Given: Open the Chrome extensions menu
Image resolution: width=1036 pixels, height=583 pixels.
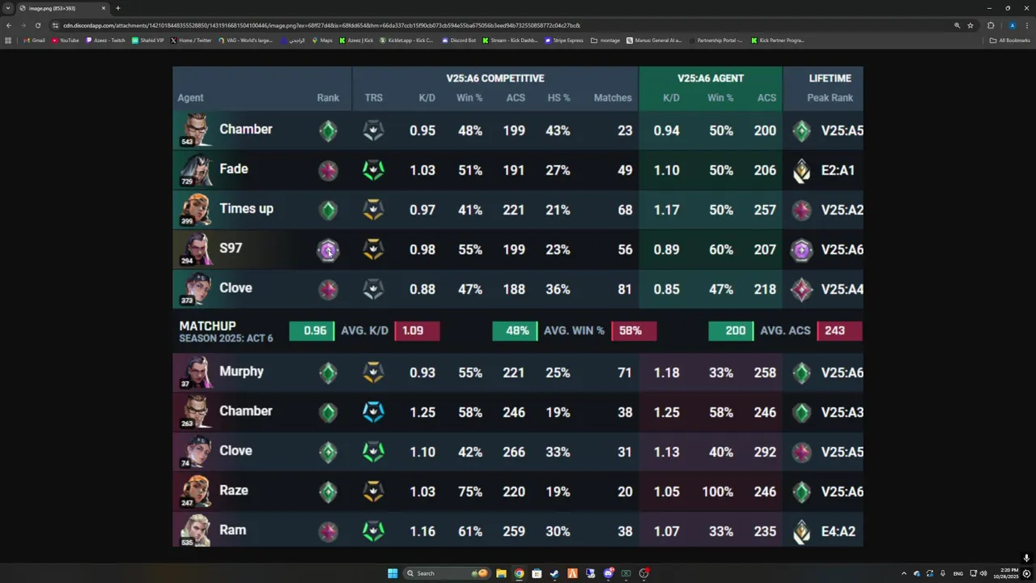Looking at the screenshot, I should tap(991, 25).
